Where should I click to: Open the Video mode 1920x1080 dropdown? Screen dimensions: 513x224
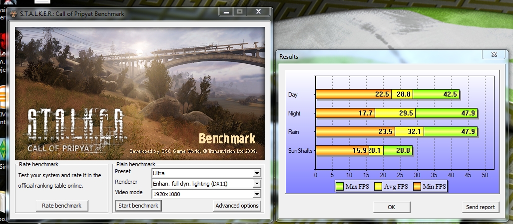pyautogui.click(x=257, y=194)
